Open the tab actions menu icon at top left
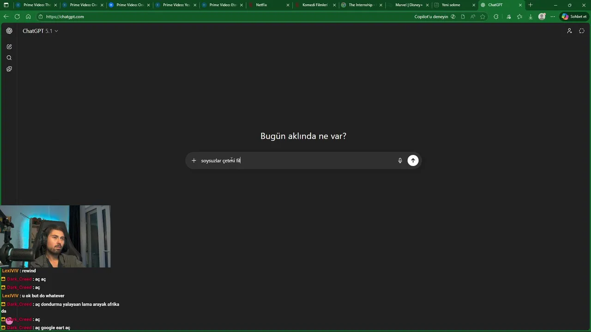Screen dimensions: 591x332 click(x=6, y=5)
